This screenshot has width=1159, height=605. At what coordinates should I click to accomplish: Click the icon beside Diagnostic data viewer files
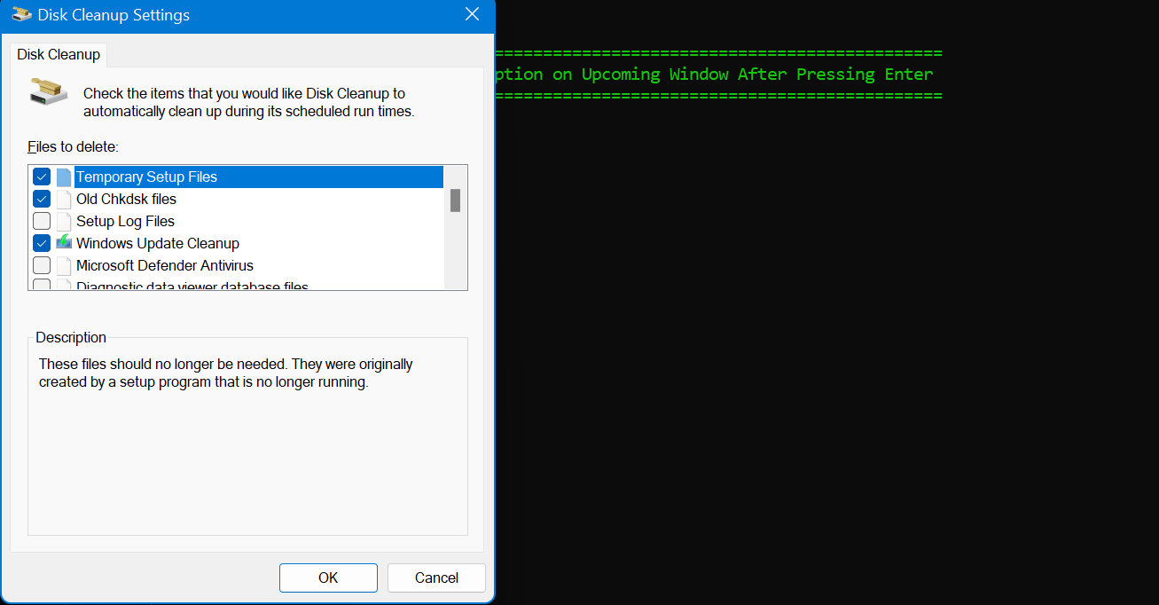(x=63, y=284)
